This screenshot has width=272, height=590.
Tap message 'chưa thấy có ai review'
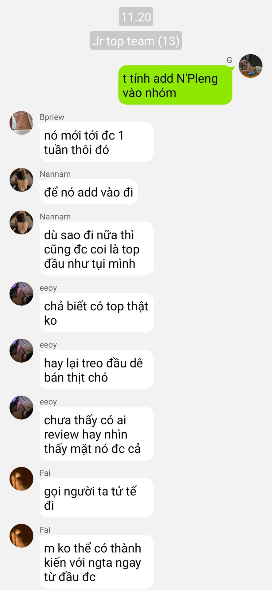(96, 434)
